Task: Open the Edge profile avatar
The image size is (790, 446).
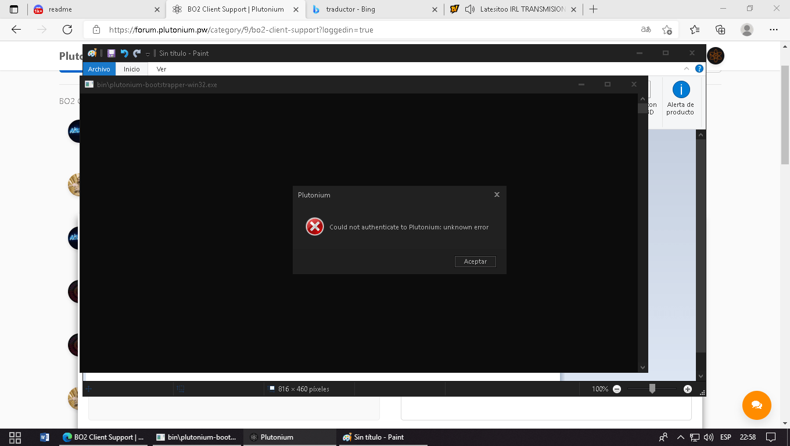Action: pos(747,30)
